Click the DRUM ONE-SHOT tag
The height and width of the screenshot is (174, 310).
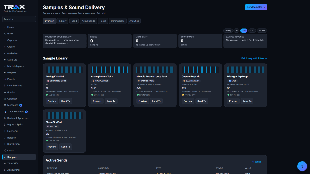click(x=57, y=81)
